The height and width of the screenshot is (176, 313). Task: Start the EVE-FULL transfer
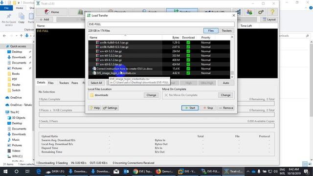pyautogui.click(x=190, y=108)
